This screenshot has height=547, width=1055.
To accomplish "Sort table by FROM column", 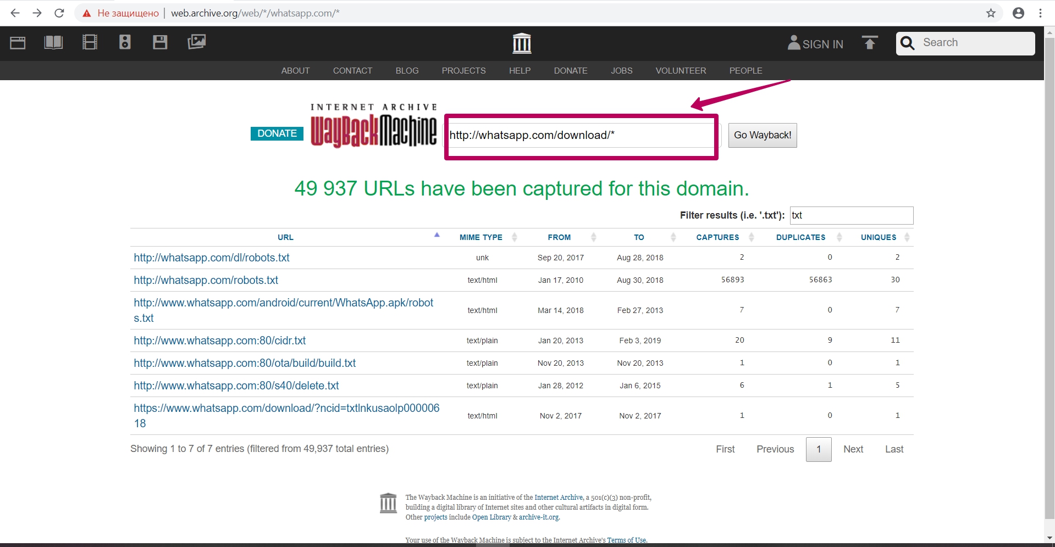I will pos(559,237).
